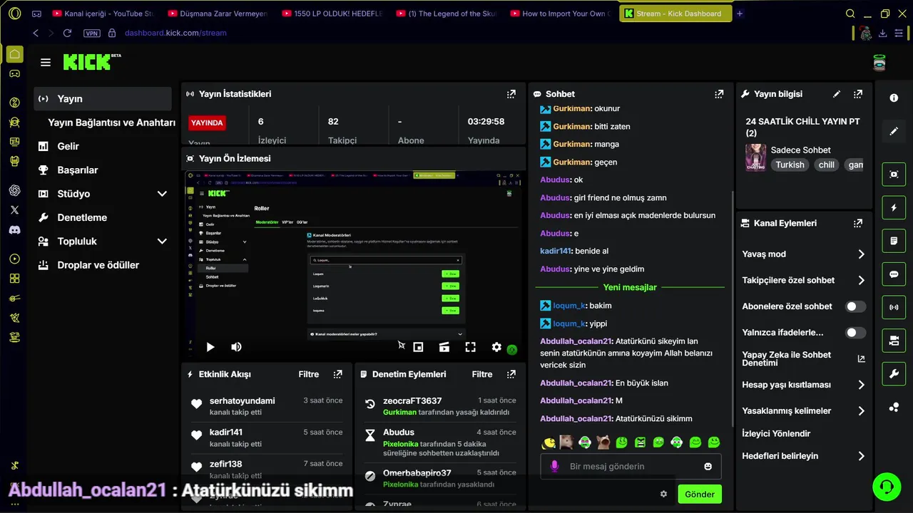Open the emoji picker in message box

point(708,467)
